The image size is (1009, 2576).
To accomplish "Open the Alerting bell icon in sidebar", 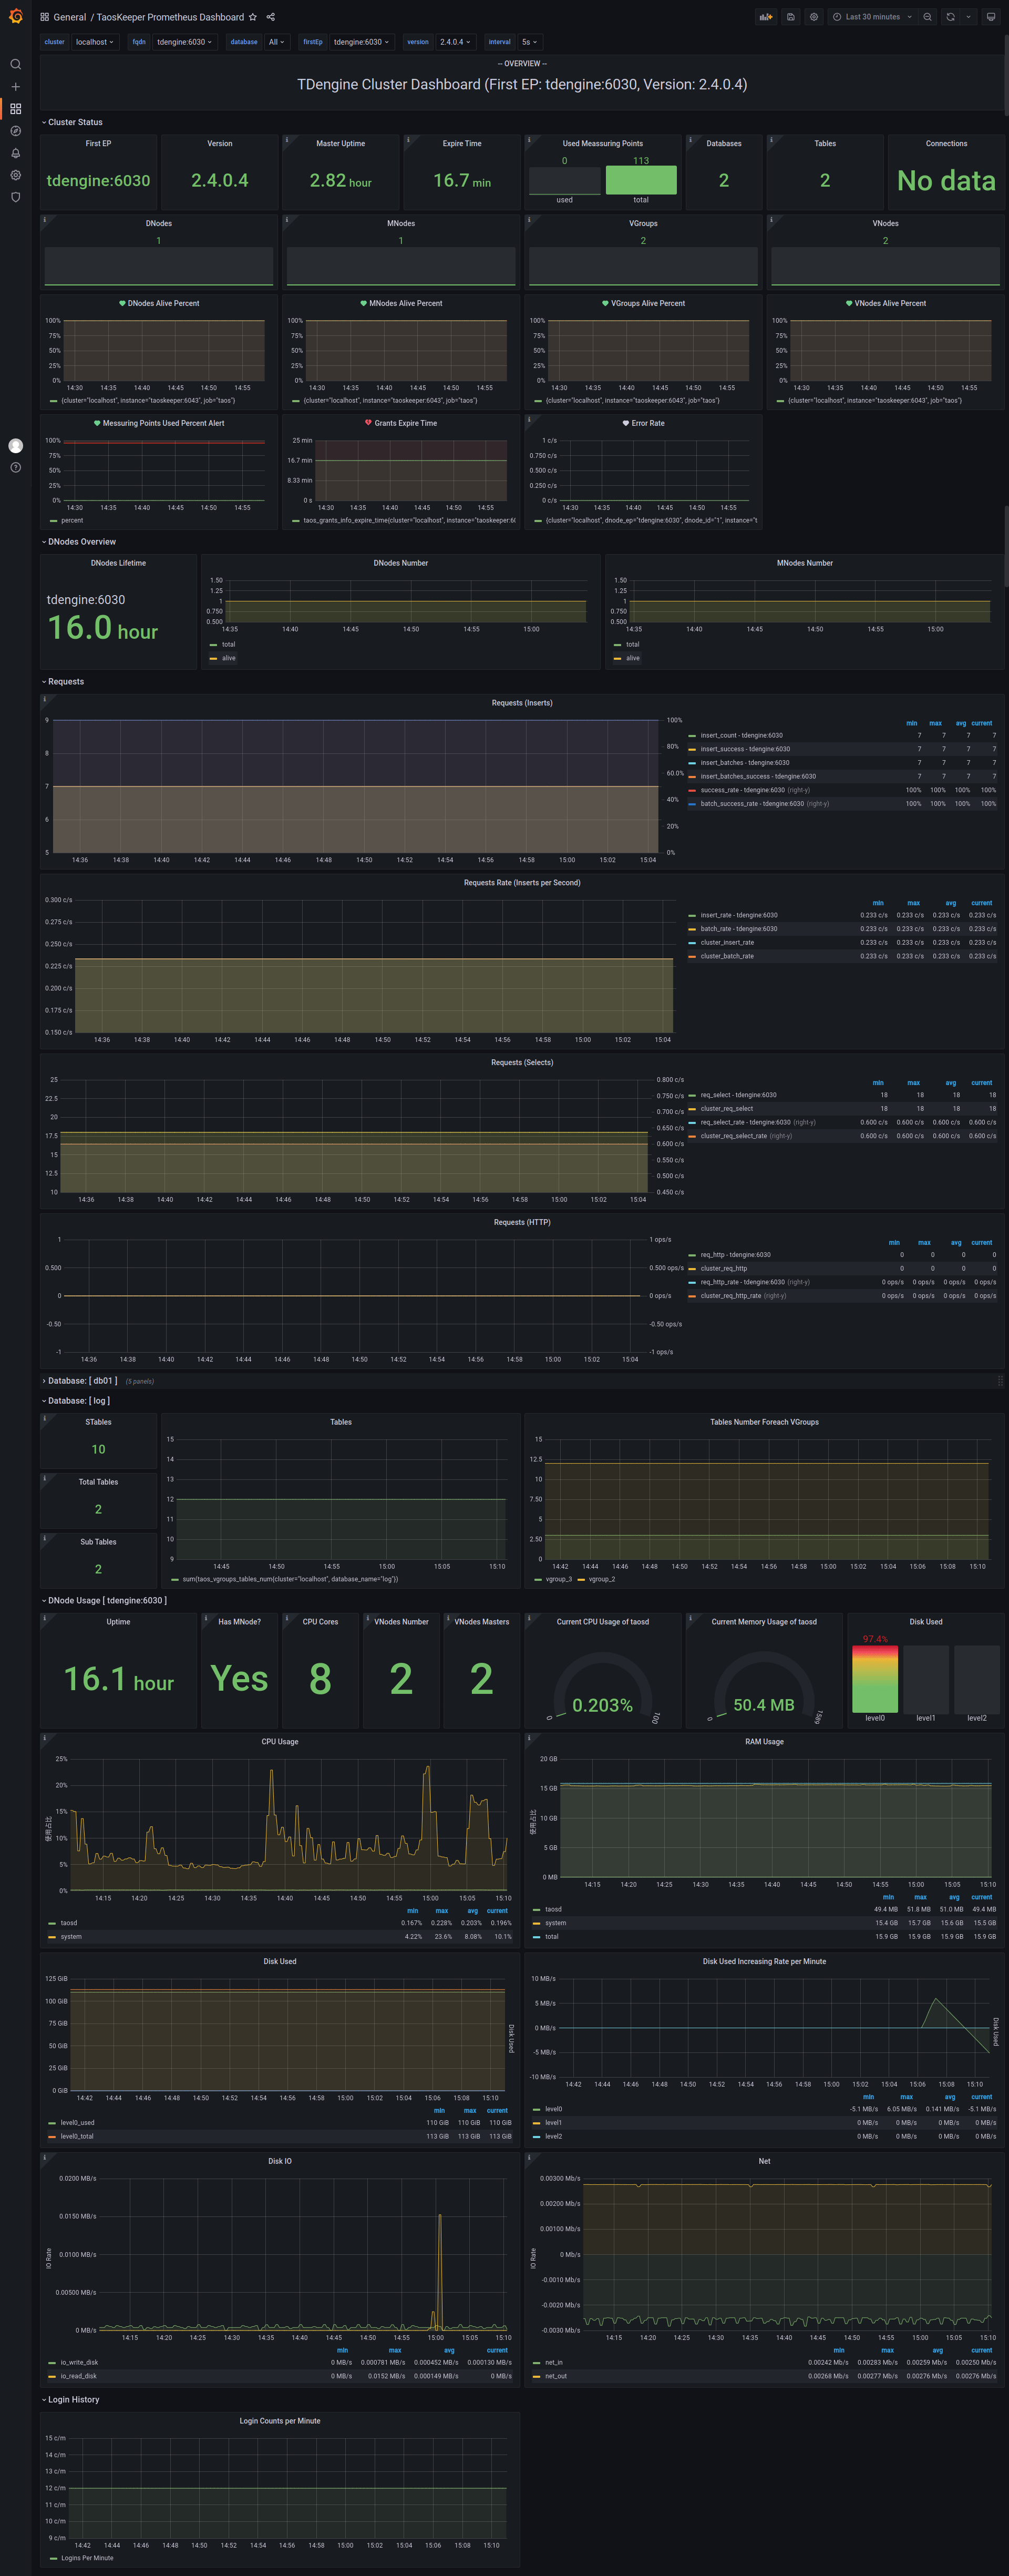I will (x=15, y=153).
